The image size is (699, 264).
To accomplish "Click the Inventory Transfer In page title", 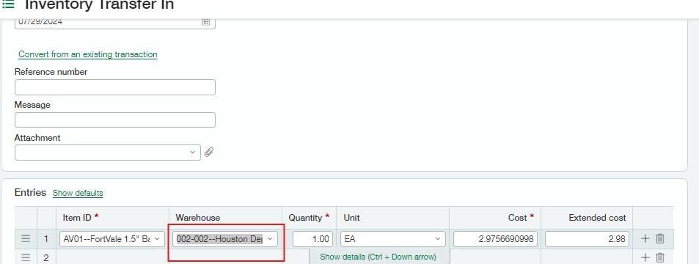I will click(100, 5).
